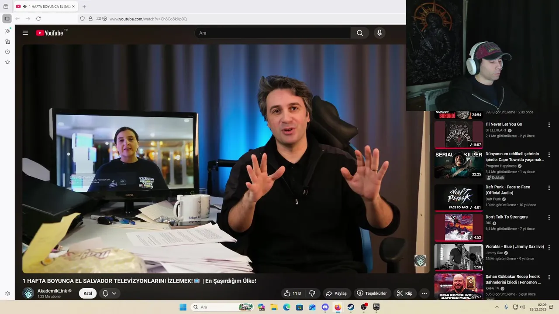
Task: Open the Windows Start menu
Action: pos(183,307)
